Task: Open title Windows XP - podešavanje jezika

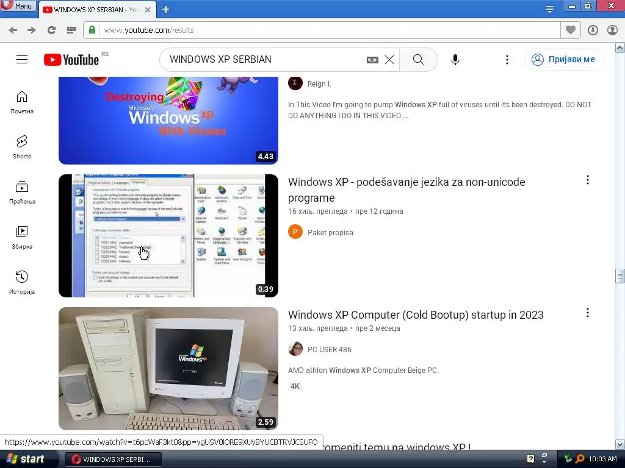Action: pyautogui.click(x=406, y=190)
